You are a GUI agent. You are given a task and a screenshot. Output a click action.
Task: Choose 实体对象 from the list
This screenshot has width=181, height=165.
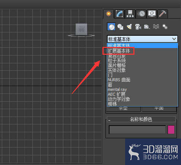[142, 70]
